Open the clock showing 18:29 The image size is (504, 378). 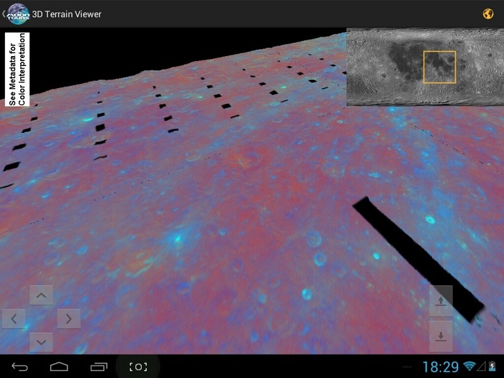tap(440, 367)
